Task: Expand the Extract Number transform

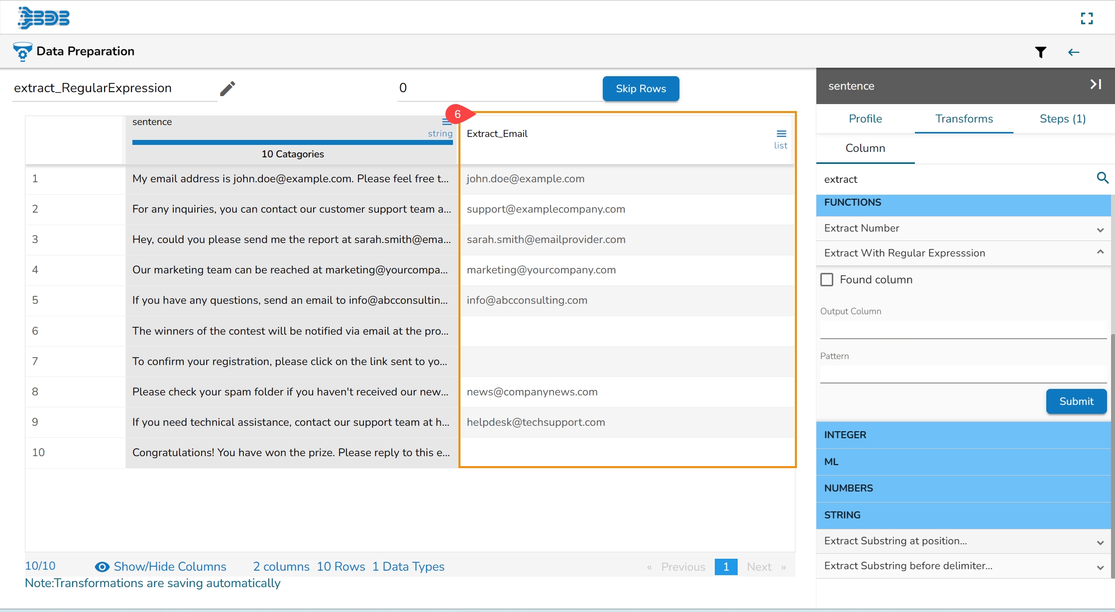Action: coord(1100,229)
